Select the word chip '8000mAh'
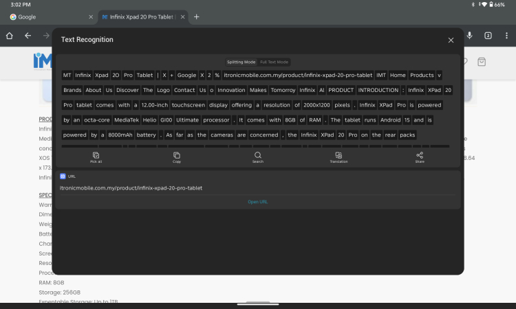Viewport: 516px width, 309px height. (x=120, y=135)
